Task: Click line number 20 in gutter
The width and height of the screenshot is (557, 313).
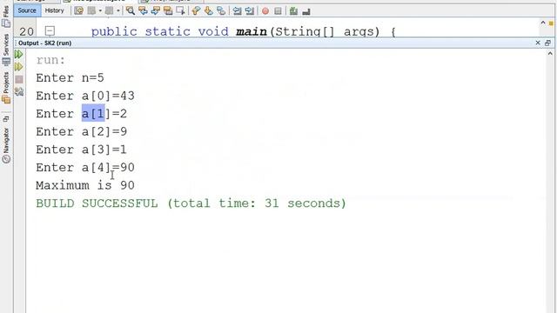Action: [x=27, y=31]
